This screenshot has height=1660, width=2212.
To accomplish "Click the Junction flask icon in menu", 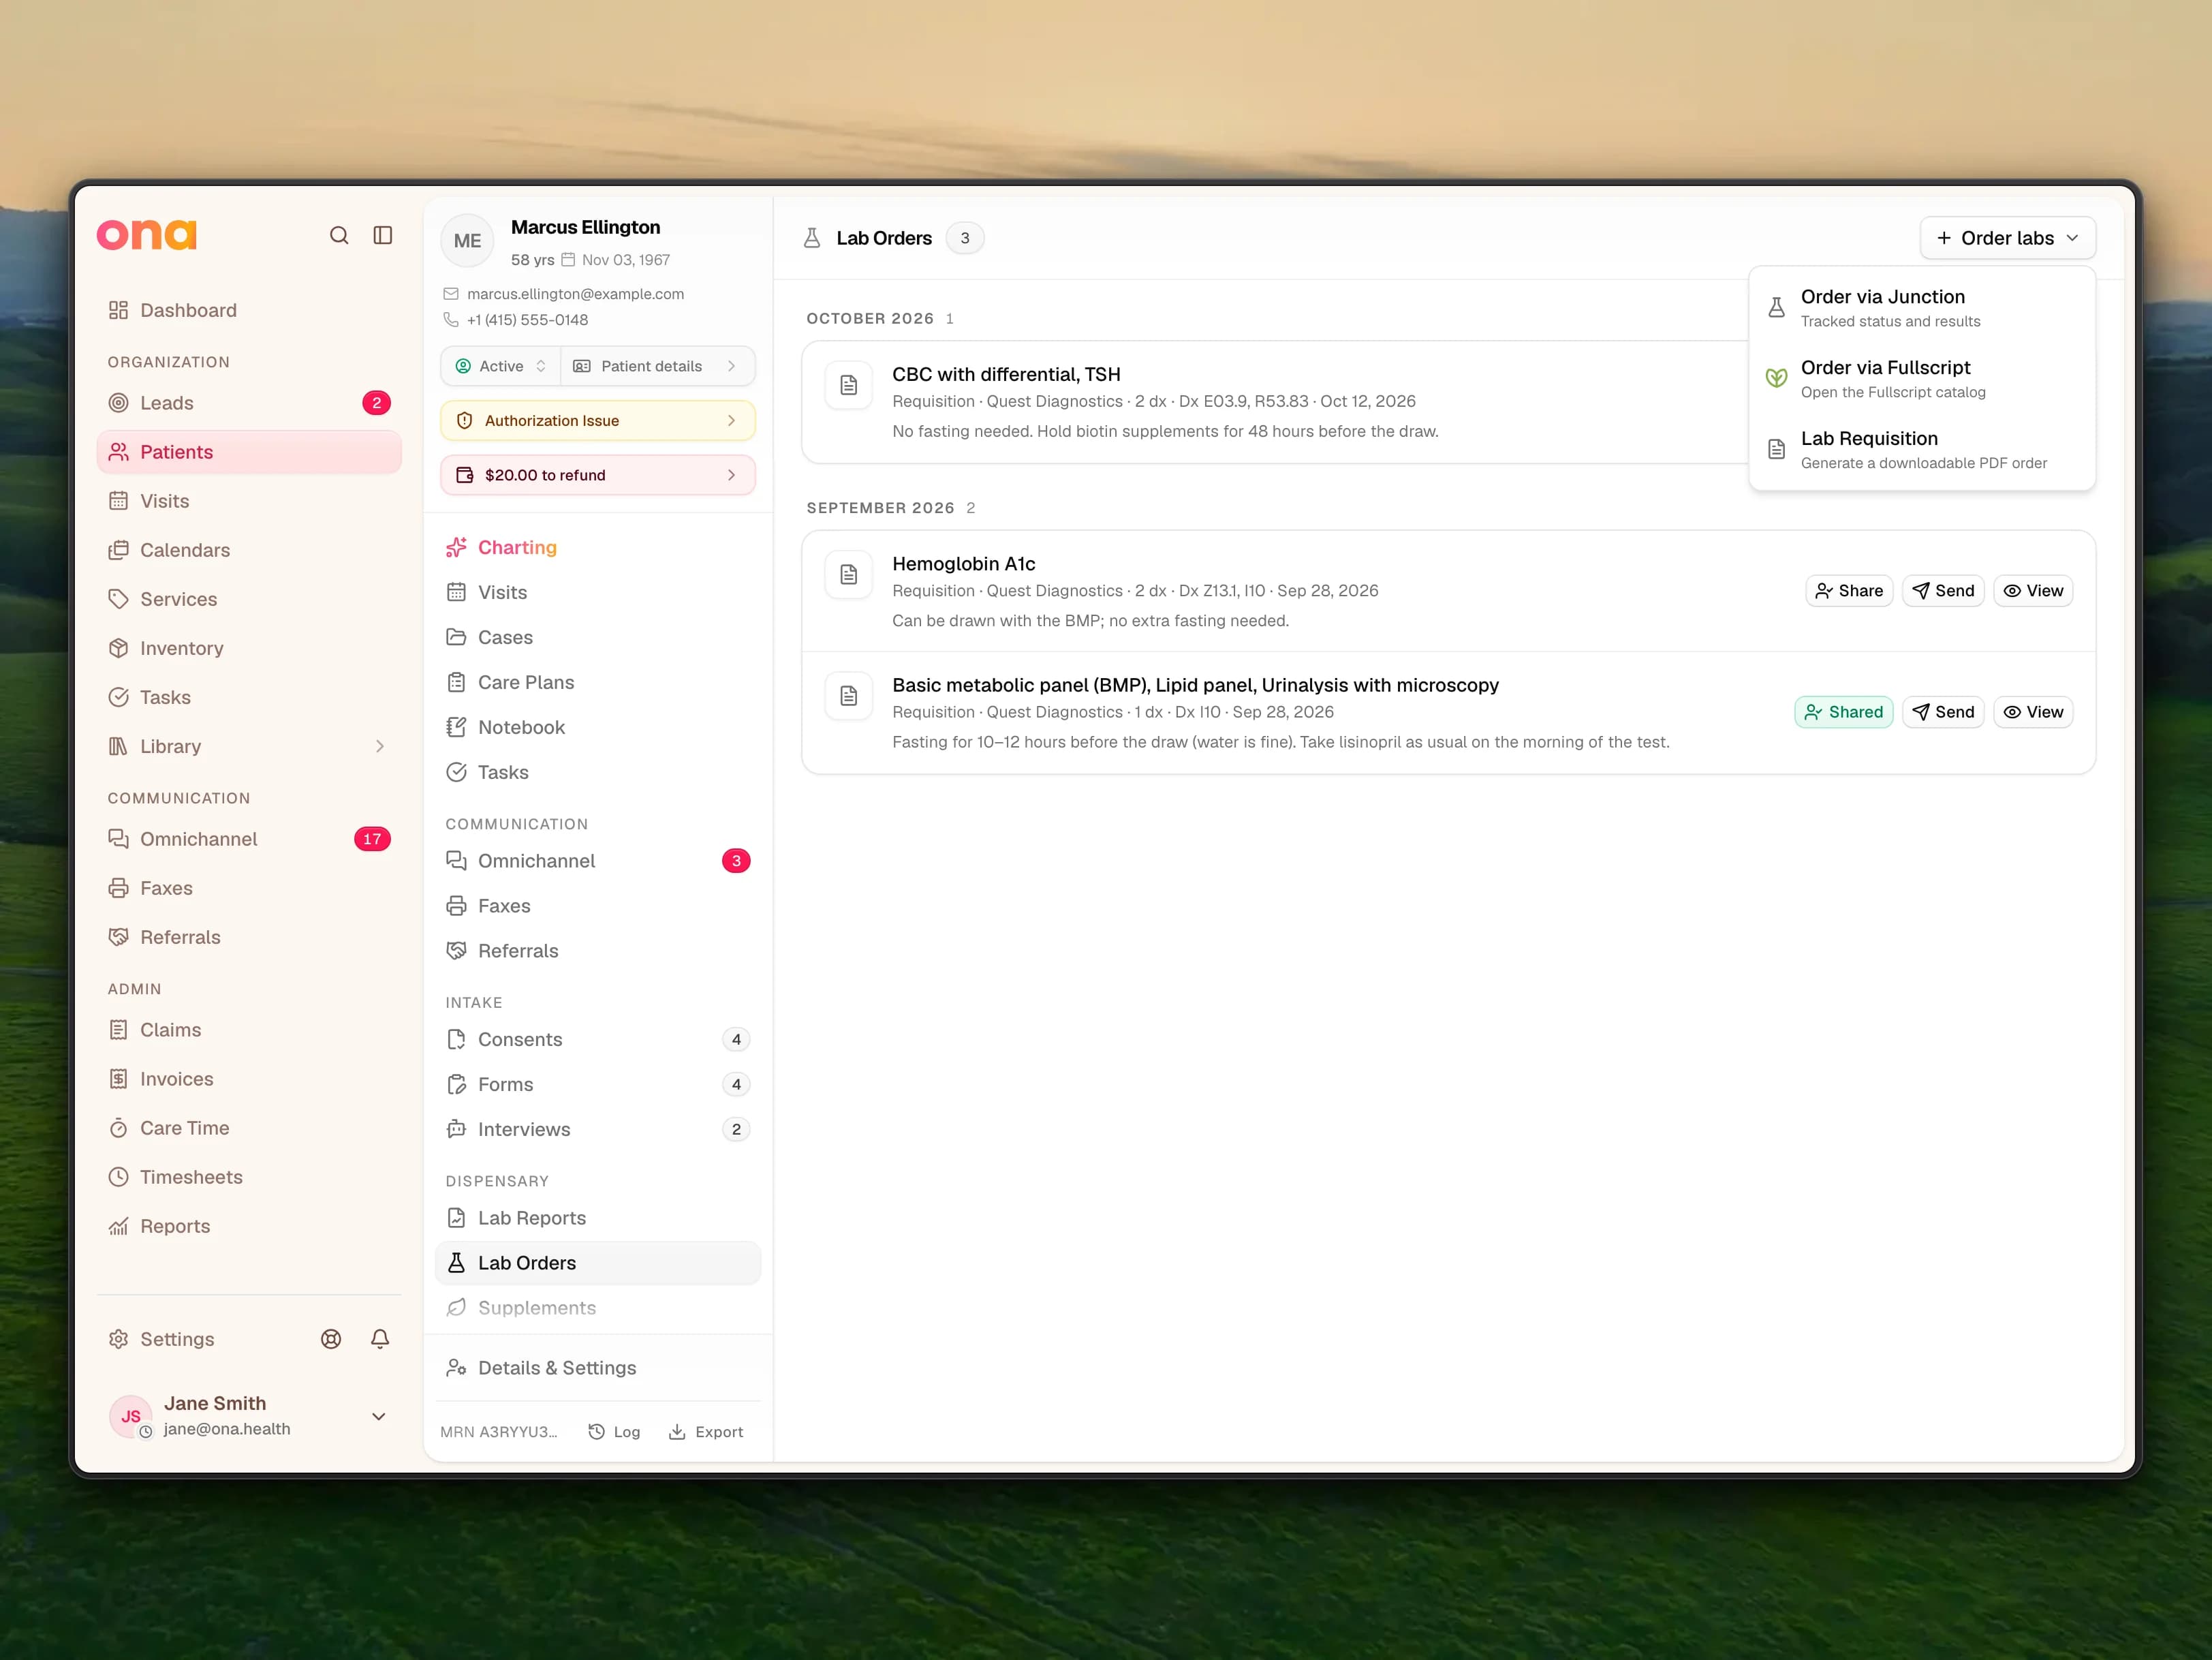I will click(1776, 307).
